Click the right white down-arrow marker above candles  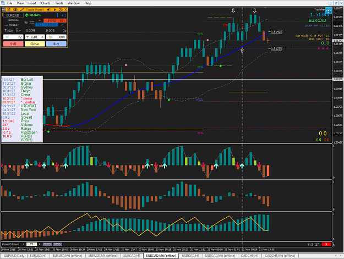(255, 10)
